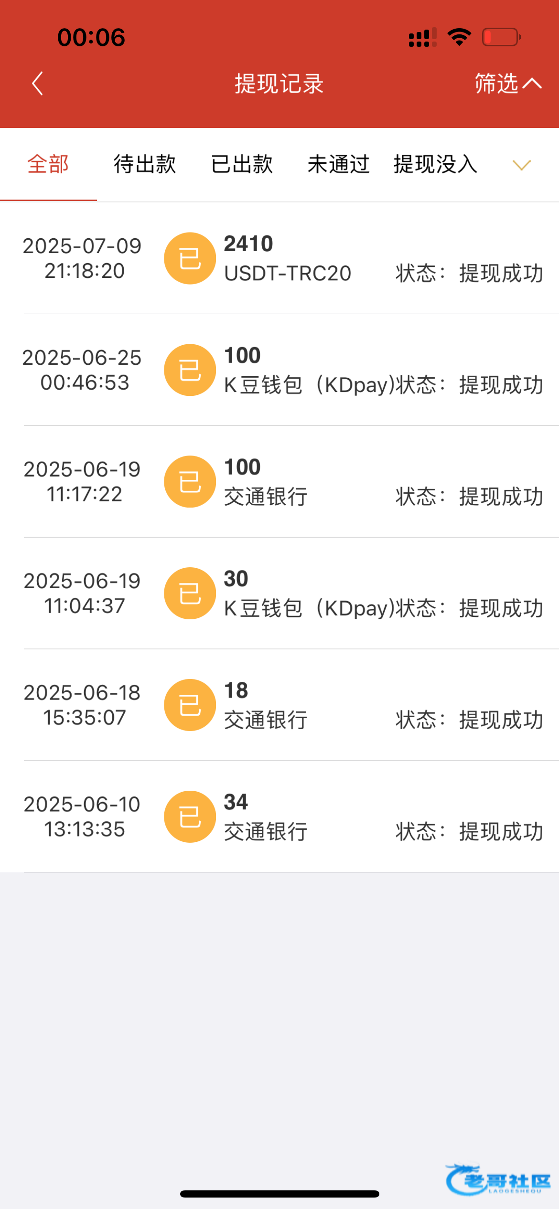The height and width of the screenshot is (1209, 559).
Task: Open the 提现没入 tab
Action: click(435, 164)
